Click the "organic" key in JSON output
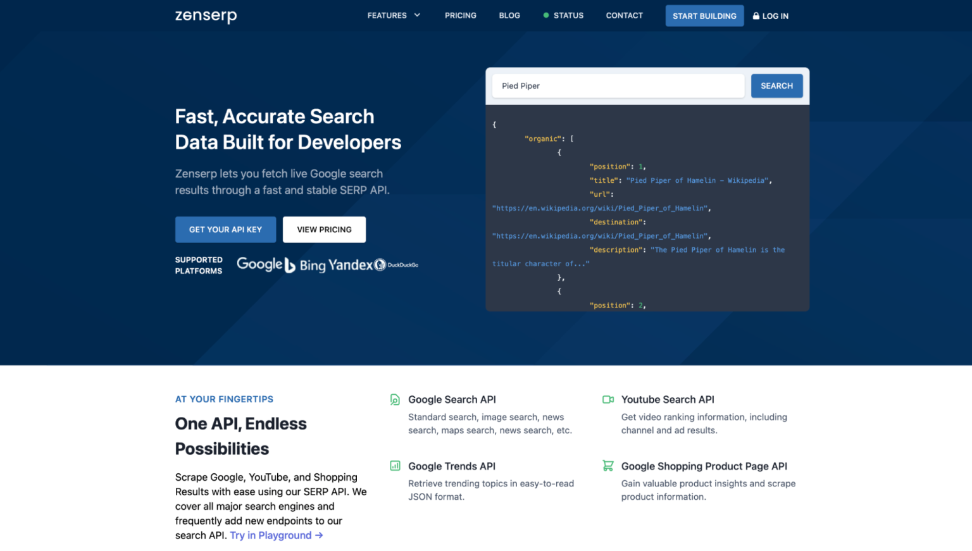The height and width of the screenshot is (551, 972). coord(542,139)
